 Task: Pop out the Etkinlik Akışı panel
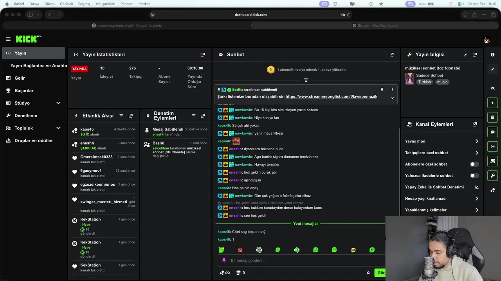pyautogui.click(x=131, y=116)
